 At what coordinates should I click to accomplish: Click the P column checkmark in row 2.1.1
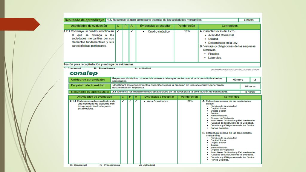pos(130,101)
